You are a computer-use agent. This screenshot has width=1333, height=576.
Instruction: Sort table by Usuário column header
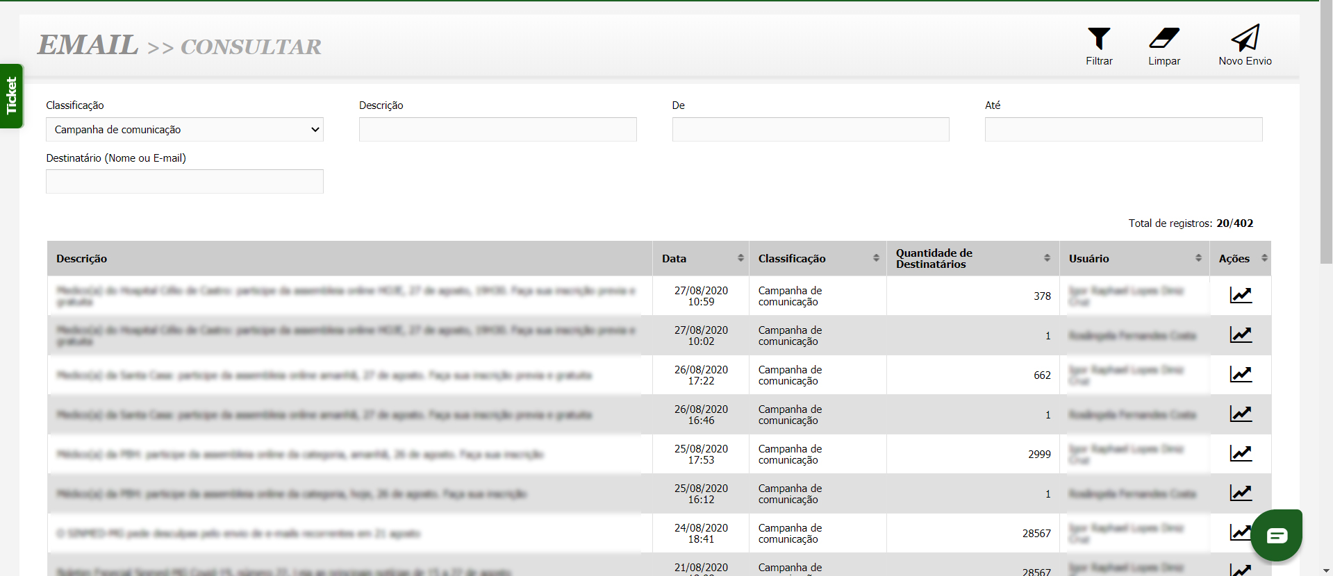[1134, 259]
